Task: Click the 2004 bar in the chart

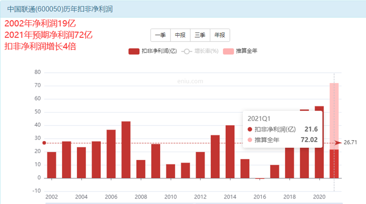Action: (x=81, y=162)
